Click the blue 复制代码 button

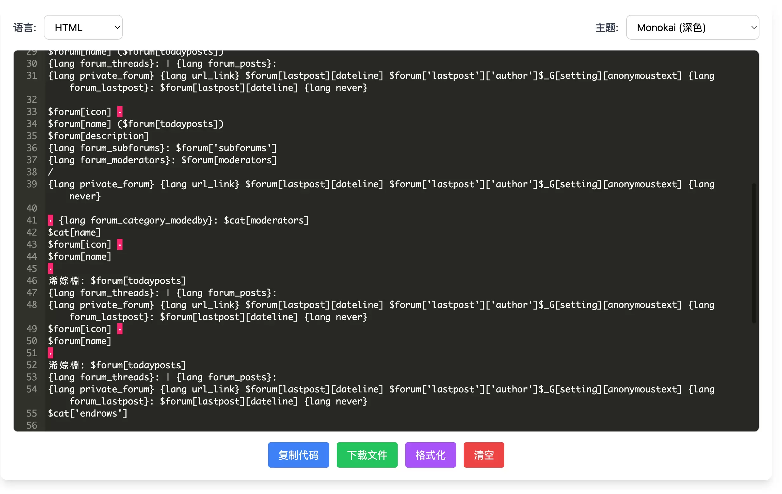[x=298, y=455]
